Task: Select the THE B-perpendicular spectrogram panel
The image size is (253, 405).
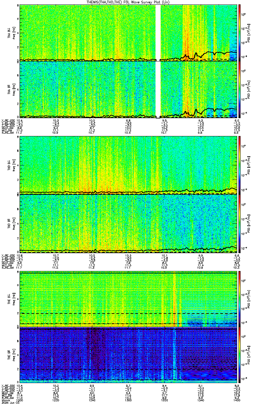Action: click(x=129, y=298)
